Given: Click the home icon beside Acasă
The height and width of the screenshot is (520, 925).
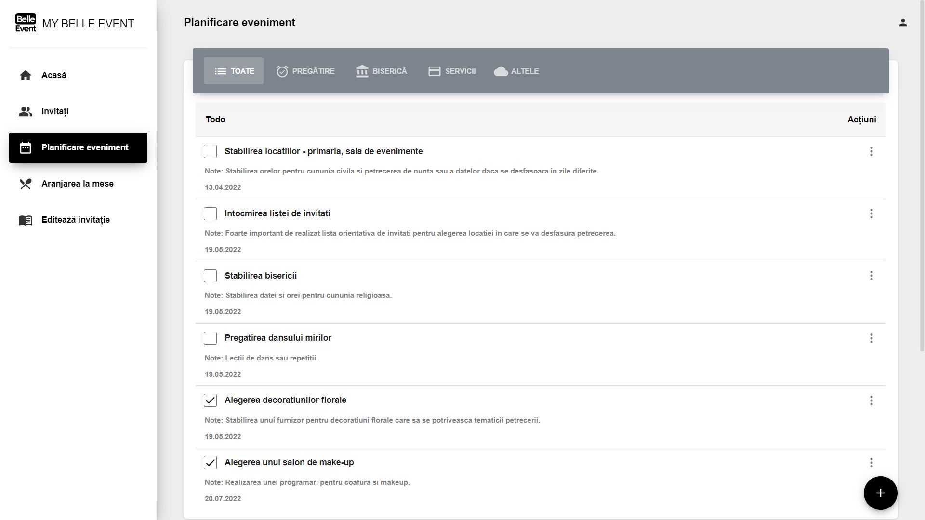Looking at the screenshot, I should pyautogui.click(x=26, y=75).
